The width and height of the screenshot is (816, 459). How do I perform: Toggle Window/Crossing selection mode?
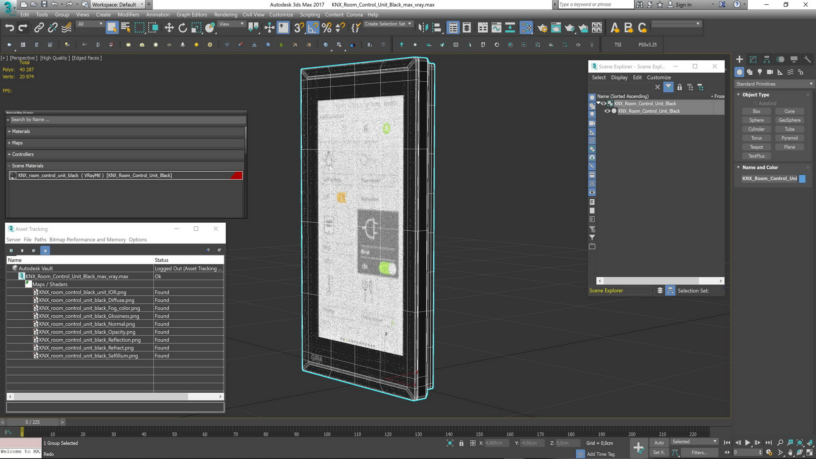click(153, 28)
